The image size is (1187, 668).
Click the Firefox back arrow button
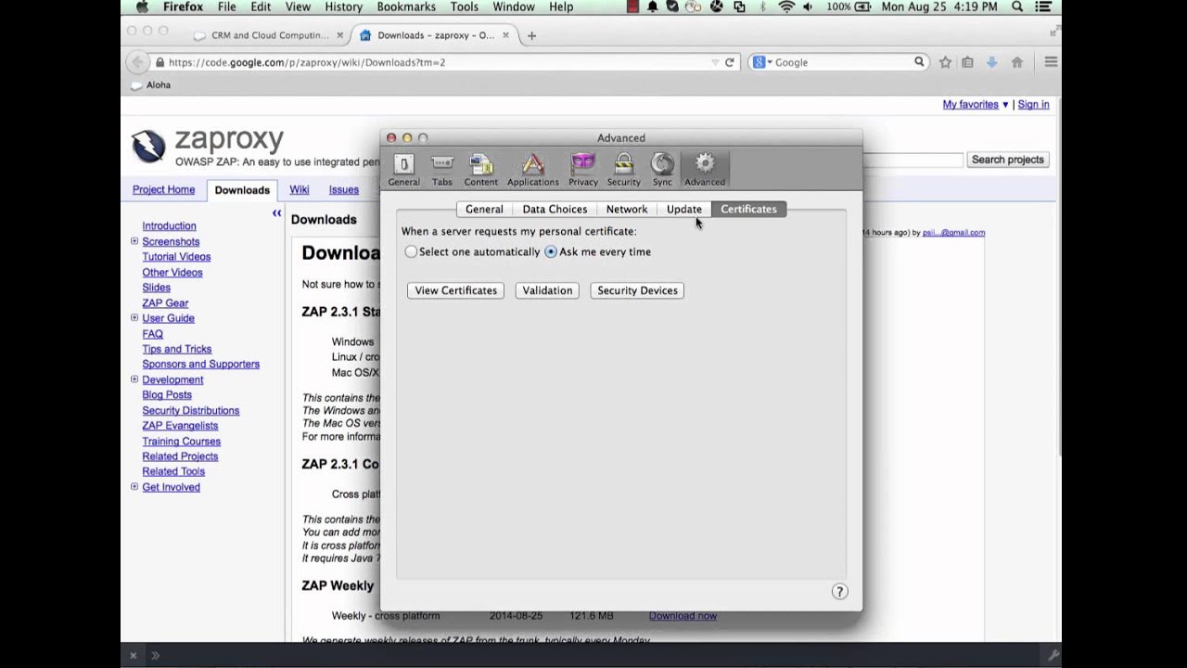[137, 62]
